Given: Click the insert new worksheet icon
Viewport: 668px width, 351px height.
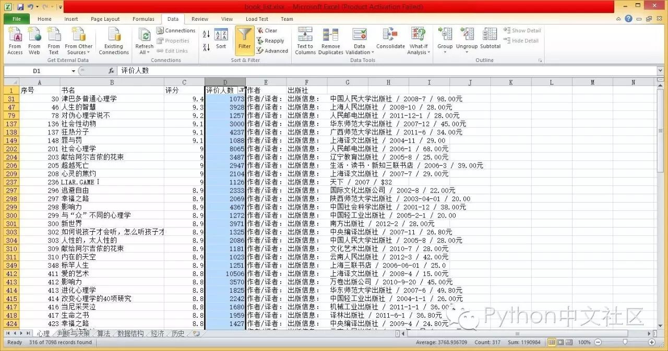Looking at the screenshot, I should [196, 333].
